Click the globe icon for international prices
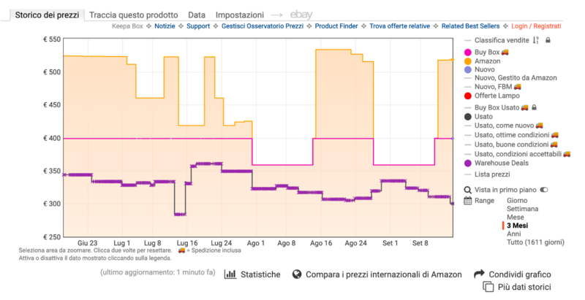 click(x=297, y=274)
